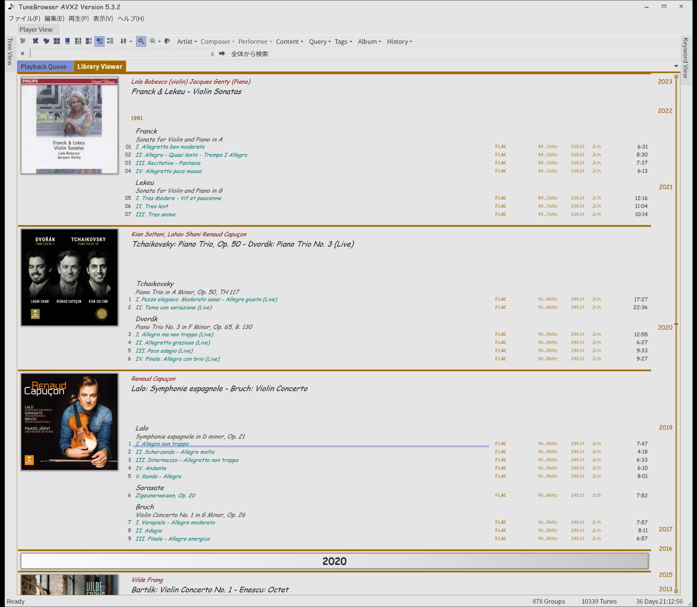697x607 pixels.
Task: Jump to 2017 on the year timeline
Action: click(665, 529)
